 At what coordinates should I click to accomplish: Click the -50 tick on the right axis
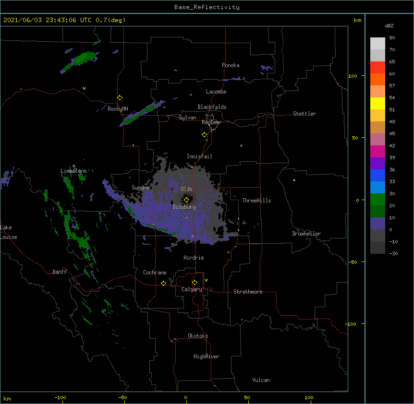coord(353,262)
